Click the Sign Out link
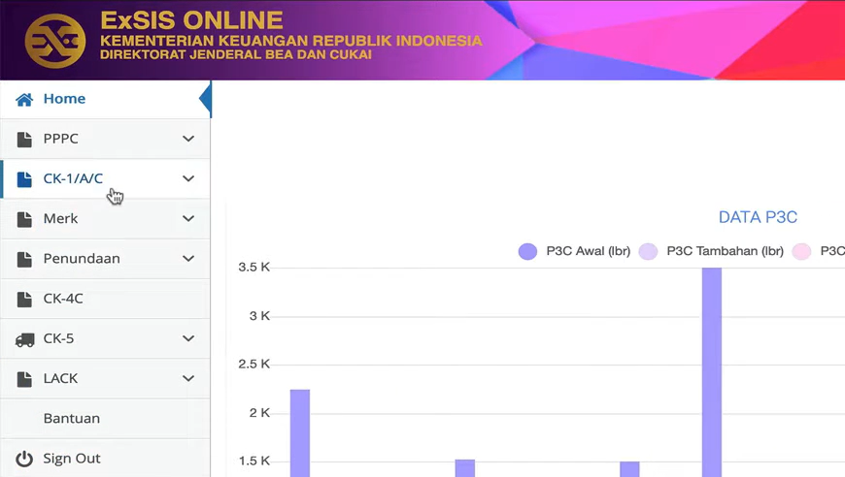Screen dimensions: 845x477 click(x=71, y=459)
